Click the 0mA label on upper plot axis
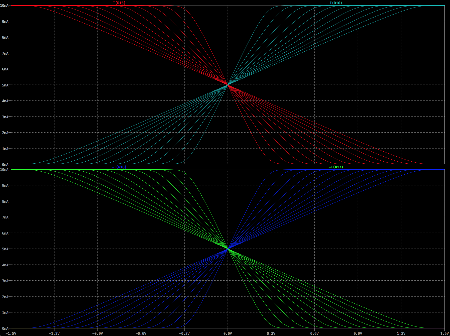The image size is (450, 336). tap(5, 165)
